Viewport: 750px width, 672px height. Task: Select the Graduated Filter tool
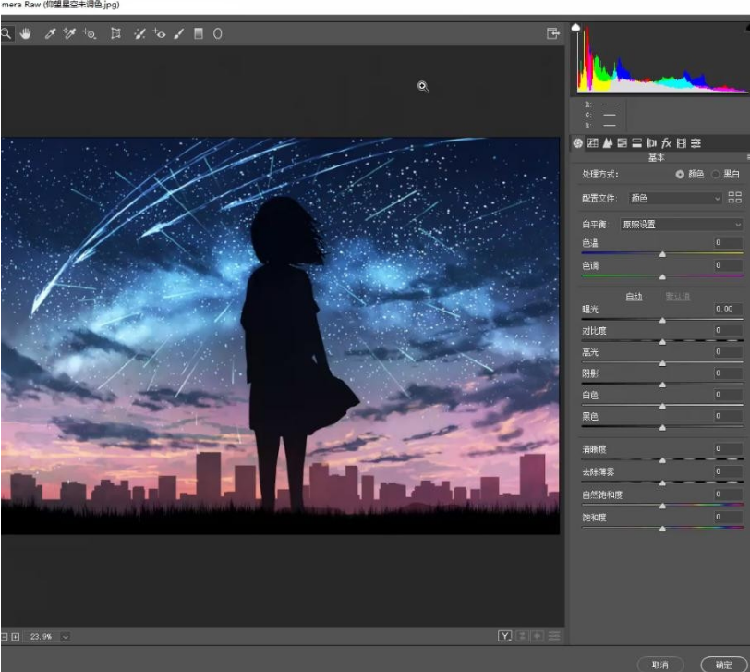pos(198,33)
